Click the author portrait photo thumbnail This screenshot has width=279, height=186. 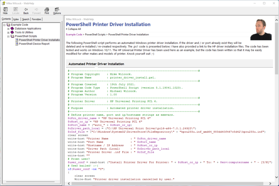tap(261, 29)
